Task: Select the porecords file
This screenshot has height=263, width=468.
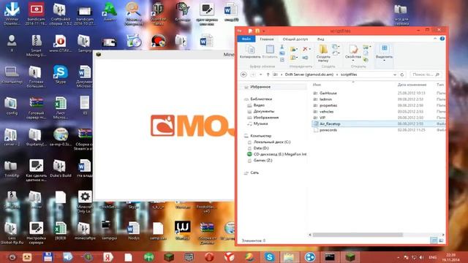Action: pyautogui.click(x=378, y=130)
